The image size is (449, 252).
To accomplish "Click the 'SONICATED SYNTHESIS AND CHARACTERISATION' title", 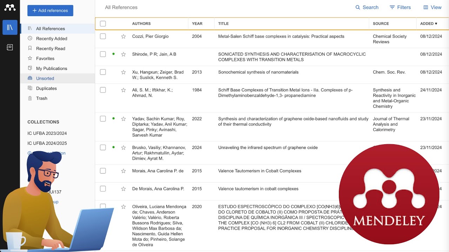I will pyautogui.click(x=292, y=57).
